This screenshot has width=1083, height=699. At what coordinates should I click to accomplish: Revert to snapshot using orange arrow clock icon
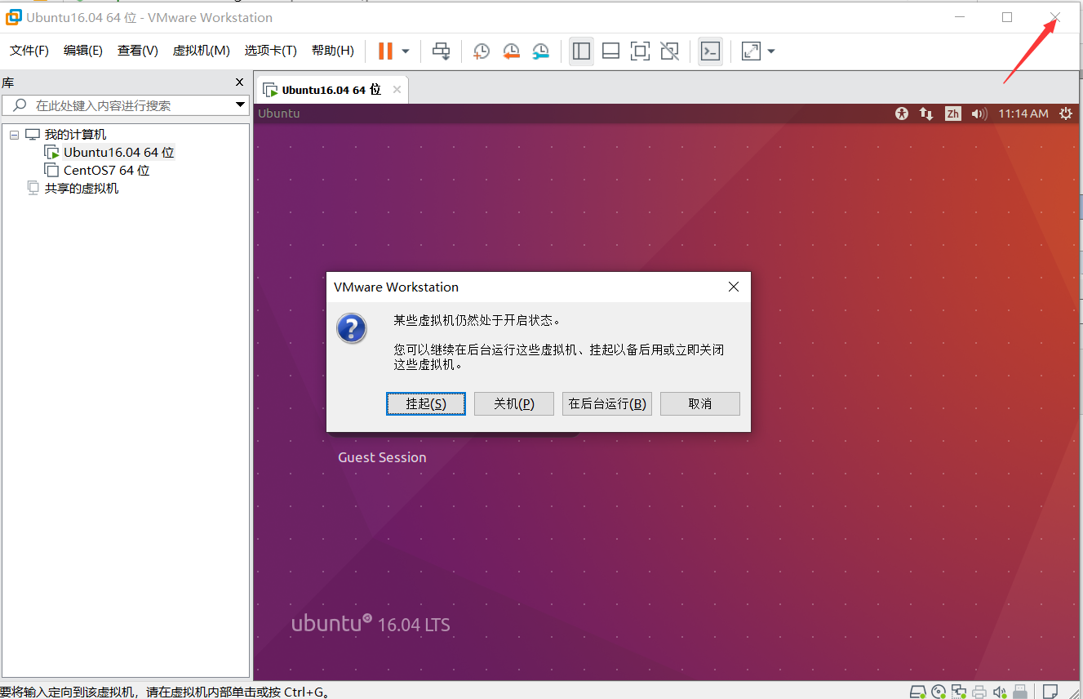pyautogui.click(x=511, y=51)
